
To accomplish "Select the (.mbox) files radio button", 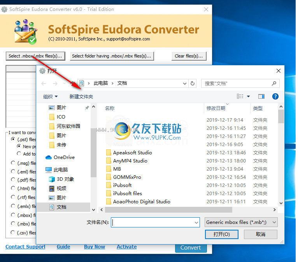I will [x=13, y=215].
